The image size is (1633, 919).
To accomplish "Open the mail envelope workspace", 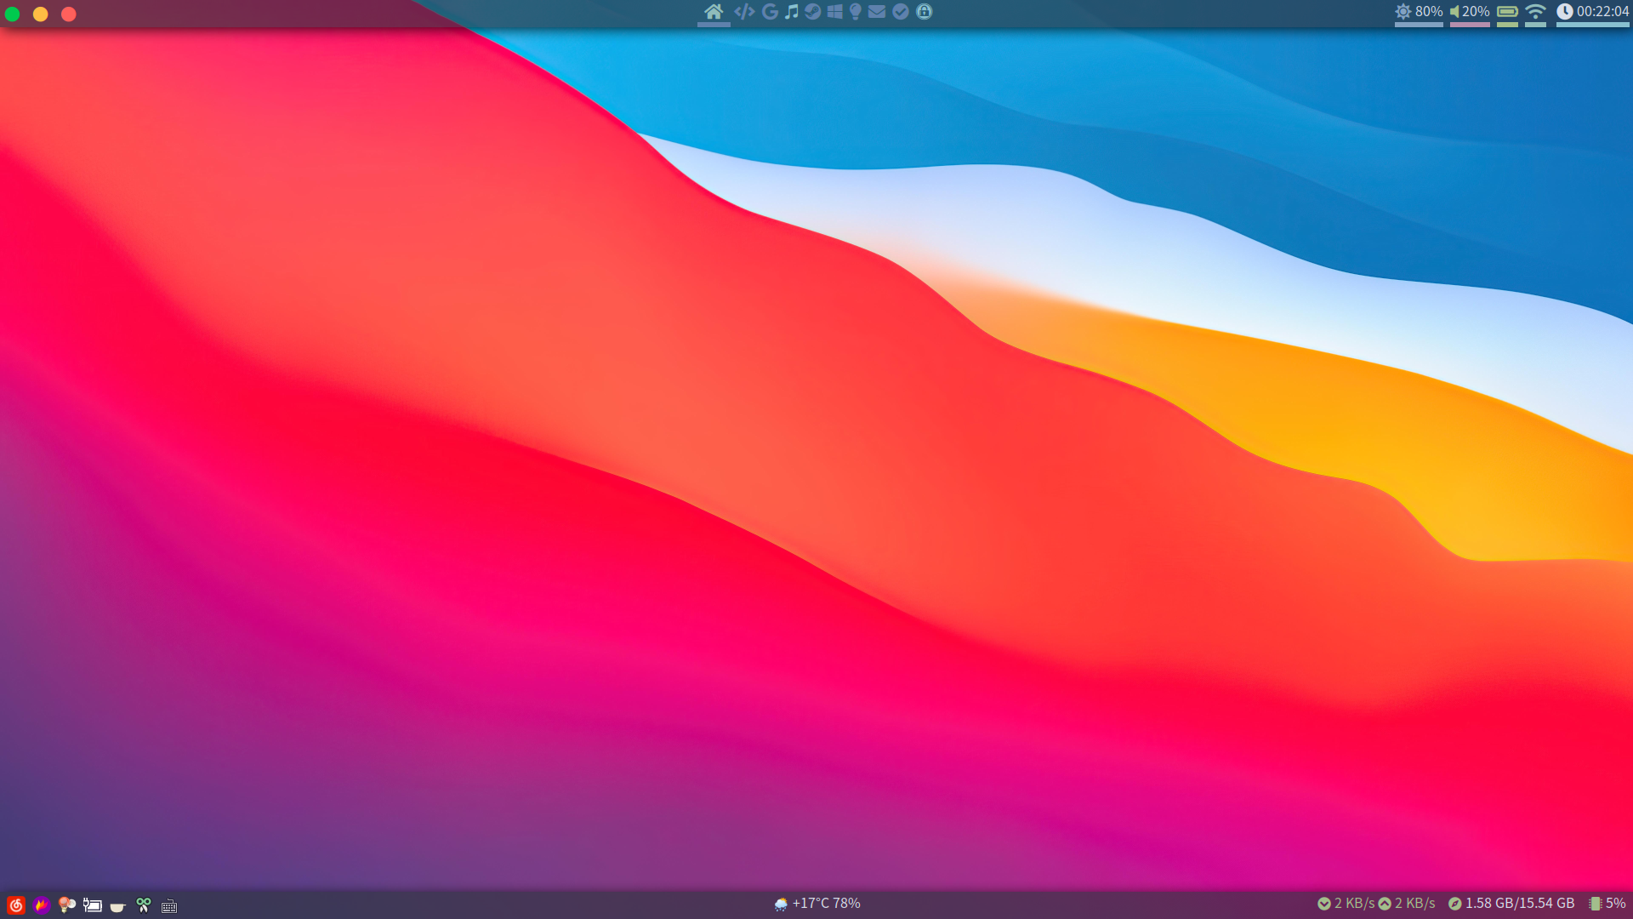I will click(877, 12).
